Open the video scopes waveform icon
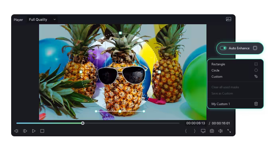275x155 pixels. point(228,19)
